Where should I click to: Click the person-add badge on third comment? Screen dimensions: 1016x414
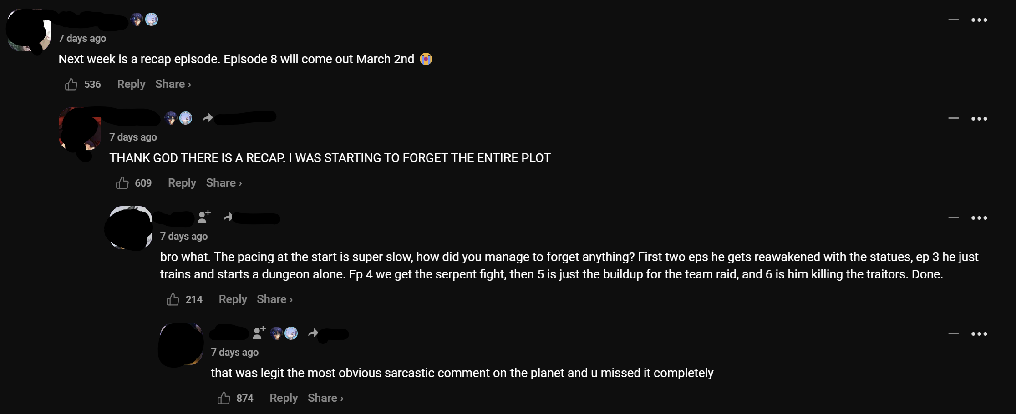click(x=203, y=217)
